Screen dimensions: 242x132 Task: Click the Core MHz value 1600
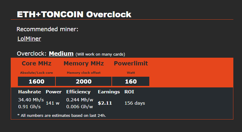[37, 81]
